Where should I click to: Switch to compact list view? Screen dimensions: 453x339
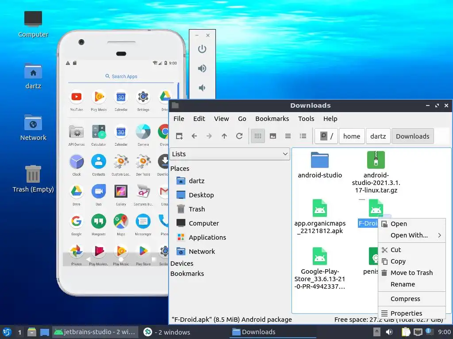[x=288, y=136]
